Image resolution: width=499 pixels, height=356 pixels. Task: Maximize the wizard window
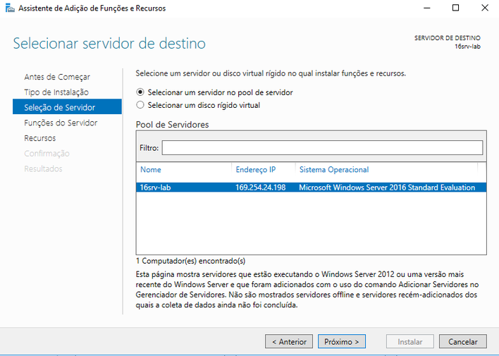coord(455,8)
